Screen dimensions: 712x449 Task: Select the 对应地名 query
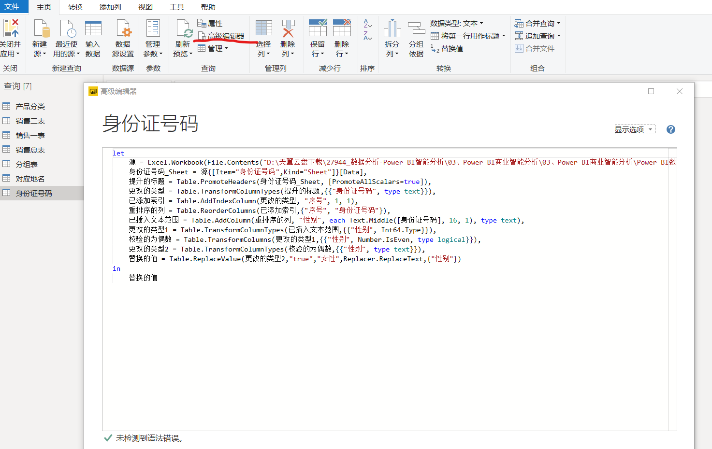coord(42,179)
